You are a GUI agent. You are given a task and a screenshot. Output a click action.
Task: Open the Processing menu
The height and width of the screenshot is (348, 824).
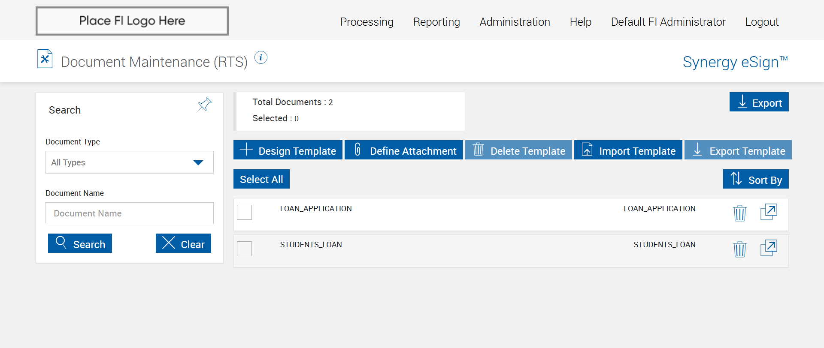click(x=367, y=22)
